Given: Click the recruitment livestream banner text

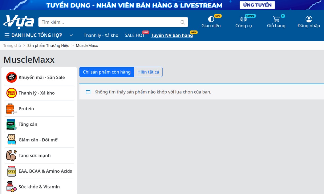Looking at the screenshot, I should pyautogui.click(x=134, y=5).
